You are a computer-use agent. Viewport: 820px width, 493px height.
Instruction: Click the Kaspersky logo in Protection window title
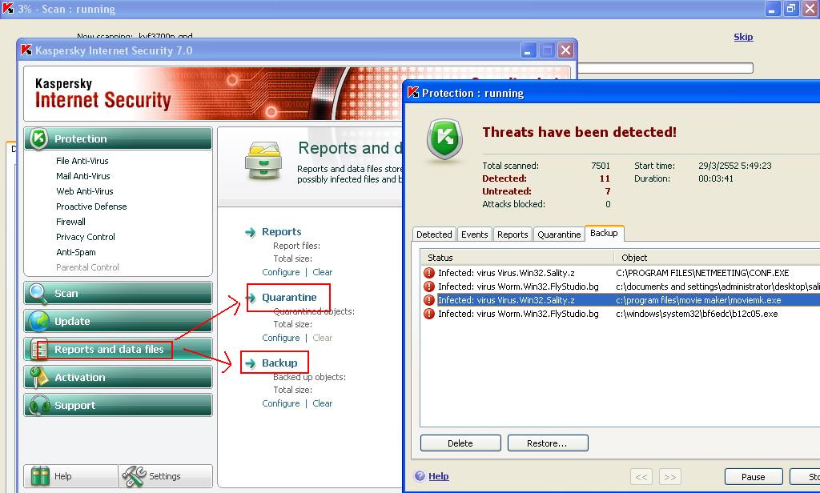click(x=413, y=93)
